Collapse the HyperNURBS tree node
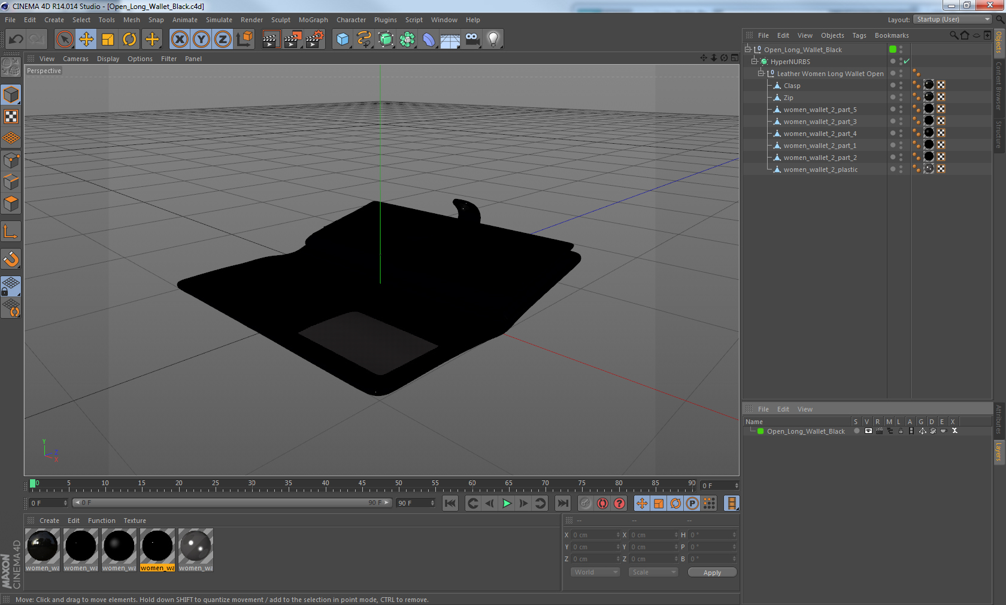Screen dimensions: 1006x605 click(x=754, y=61)
